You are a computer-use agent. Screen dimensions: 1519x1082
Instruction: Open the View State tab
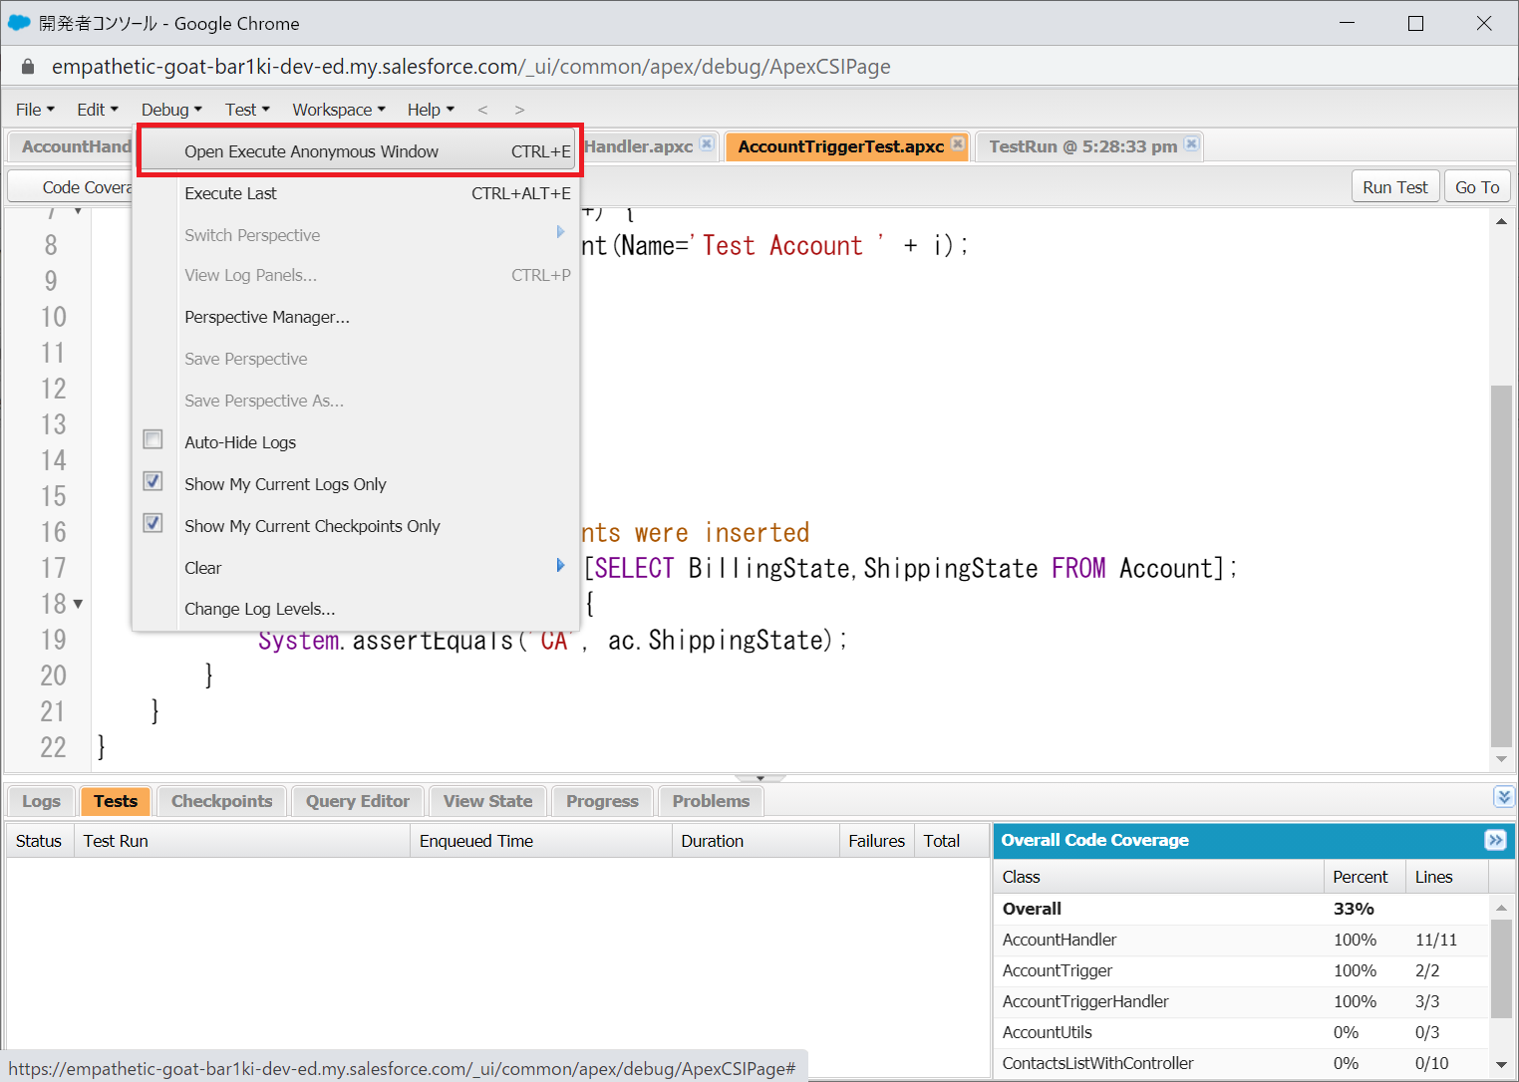pos(487,801)
